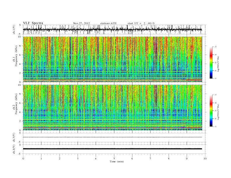The height and width of the screenshot is (178, 231).
Task: Click the ch.2 color bar unit label log(PSD)
Action: tap(218, 112)
